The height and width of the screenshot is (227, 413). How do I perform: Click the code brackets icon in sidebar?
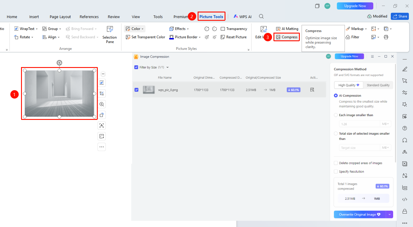[x=405, y=199]
